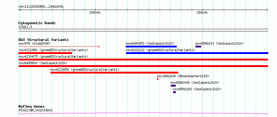The width and height of the screenshot is (277, 117).
Task: Click the red nsv4221980 variant bar
Action: point(45,53)
